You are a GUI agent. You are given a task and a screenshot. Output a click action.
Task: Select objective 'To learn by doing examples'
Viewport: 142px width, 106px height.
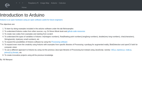(x=39, y=29)
